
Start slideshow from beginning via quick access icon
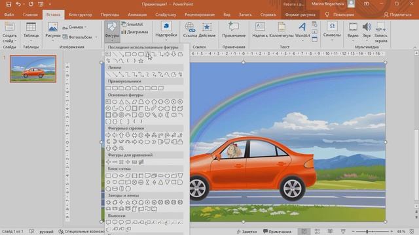(x=41, y=4)
